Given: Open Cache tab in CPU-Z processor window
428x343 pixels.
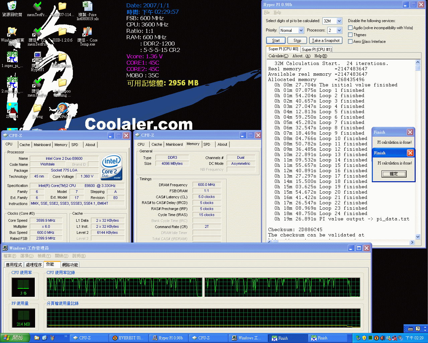Looking at the screenshot, I should pyautogui.click(x=25, y=145).
